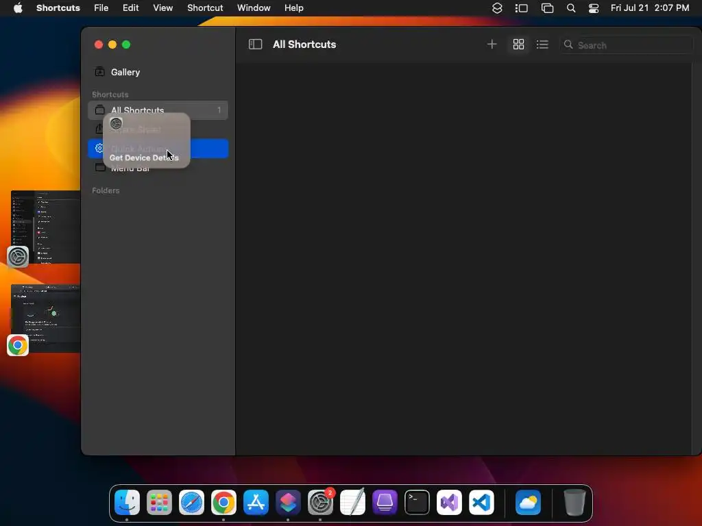Open System Settings from the Dock
The width and height of the screenshot is (702, 526).
point(321,502)
